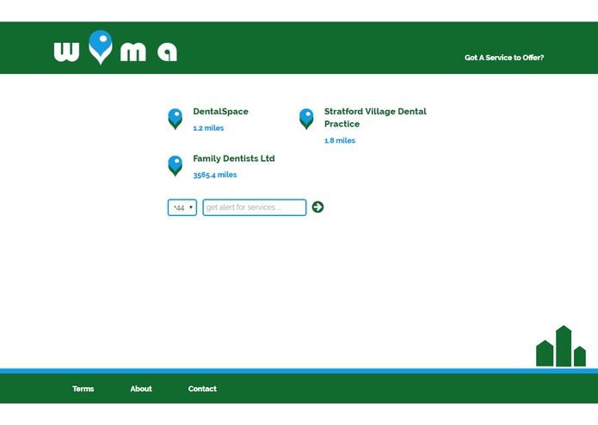The width and height of the screenshot is (598, 425).
Task: Focus the 'get alert for services' field
Action: (255, 207)
